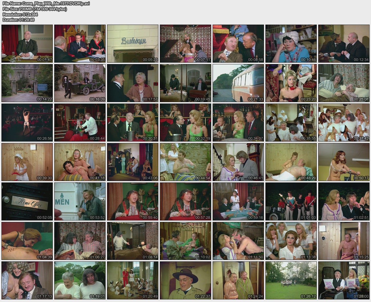Select the final thumbnail at 01:28:00
Screen dimensions: 371x302
tap(344, 280)
